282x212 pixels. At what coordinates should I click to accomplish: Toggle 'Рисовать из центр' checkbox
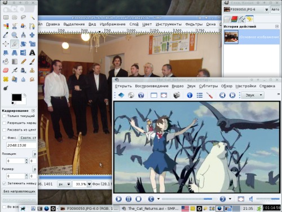4,130
